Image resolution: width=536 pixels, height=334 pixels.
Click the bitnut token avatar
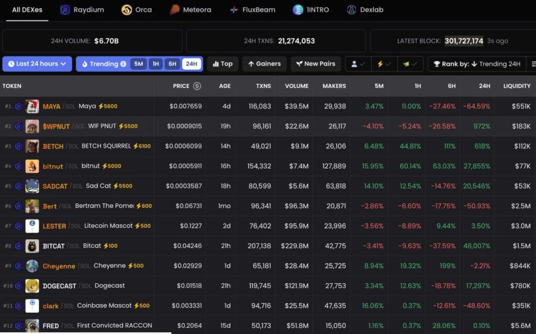[32, 166]
